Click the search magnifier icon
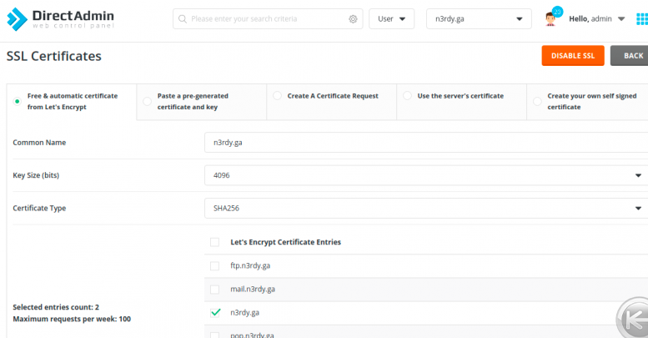648x338 pixels. click(183, 19)
